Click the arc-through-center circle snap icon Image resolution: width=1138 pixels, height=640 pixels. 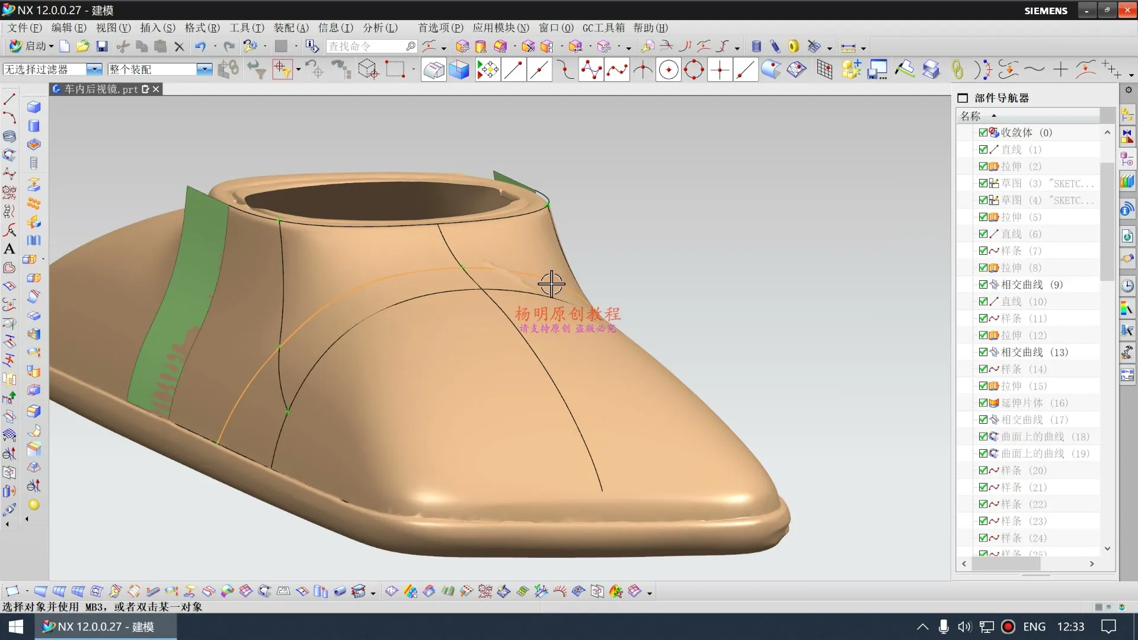(x=669, y=70)
